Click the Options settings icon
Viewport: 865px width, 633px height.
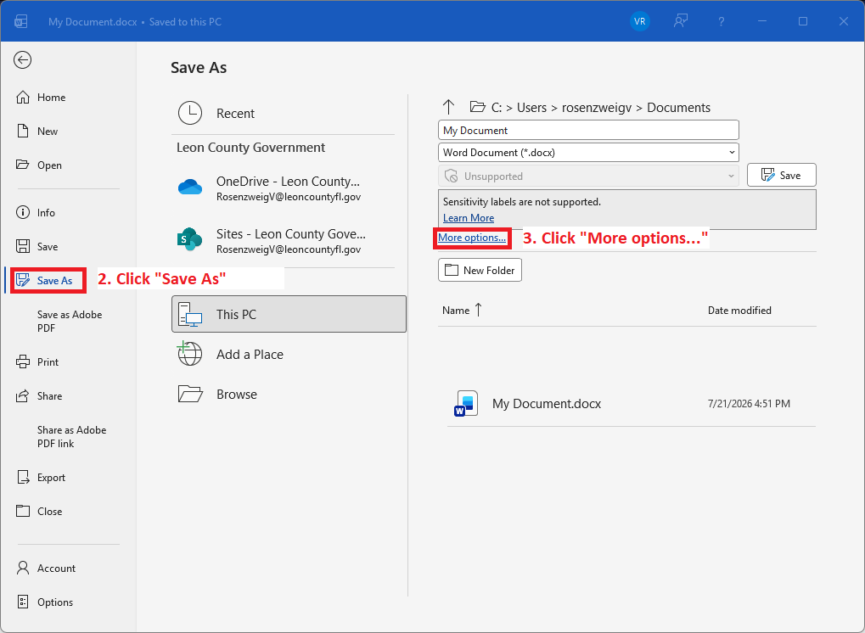pos(23,602)
